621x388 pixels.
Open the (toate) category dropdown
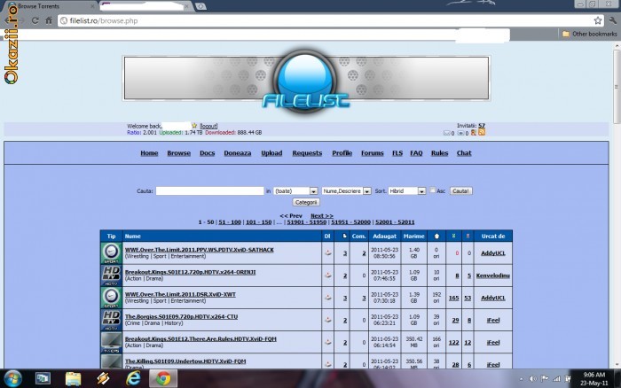pyautogui.click(x=295, y=190)
